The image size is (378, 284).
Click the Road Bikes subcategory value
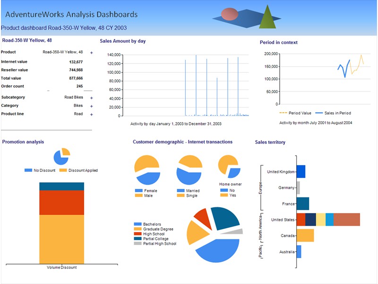pyautogui.click(x=74, y=97)
